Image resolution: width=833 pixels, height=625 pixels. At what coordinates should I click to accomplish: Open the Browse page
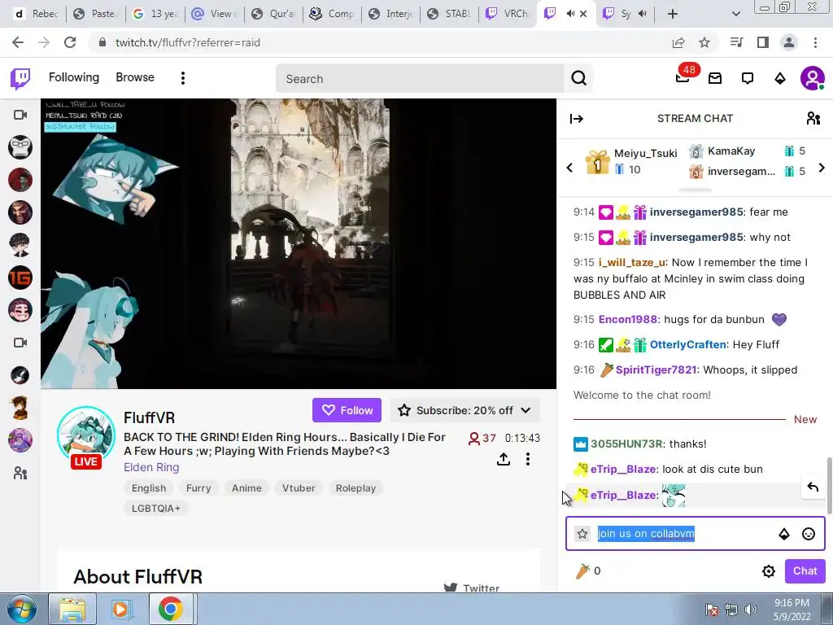[x=135, y=77]
